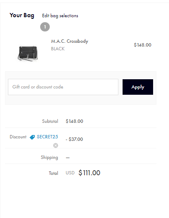The width and height of the screenshot is (169, 218).
Task: Click the Shipping row label
Action: pyautogui.click(x=49, y=158)
